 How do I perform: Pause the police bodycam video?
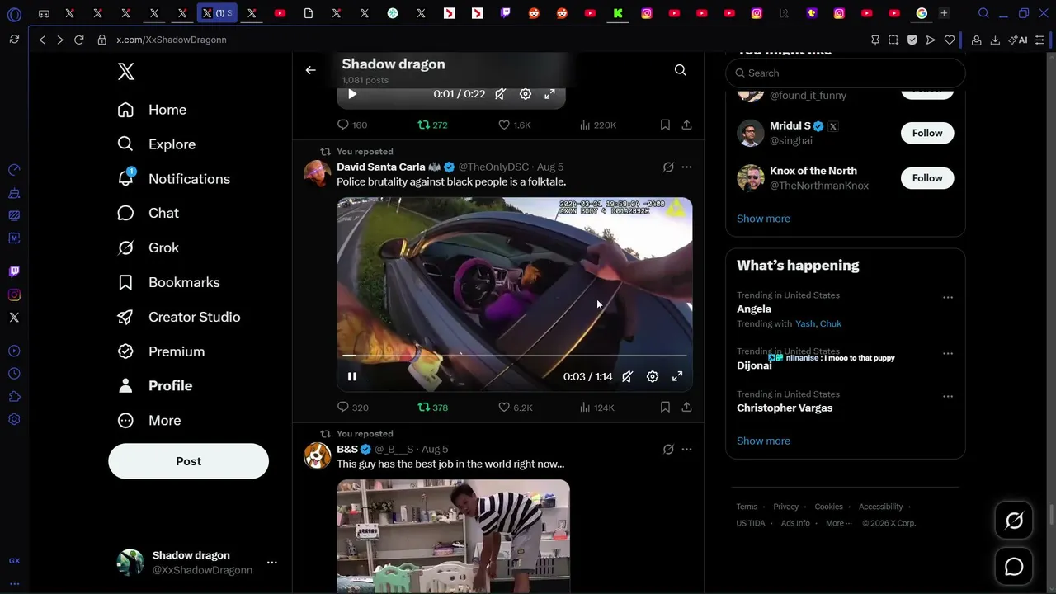tap(352, 376)
